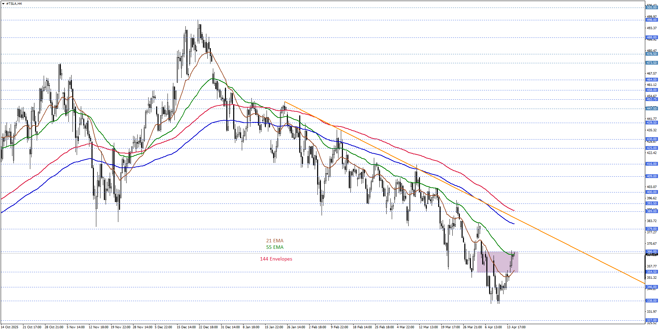Click the 379.00 price level tag
Viewport: 659px width, 331px height.
click(x=651, y=229)
